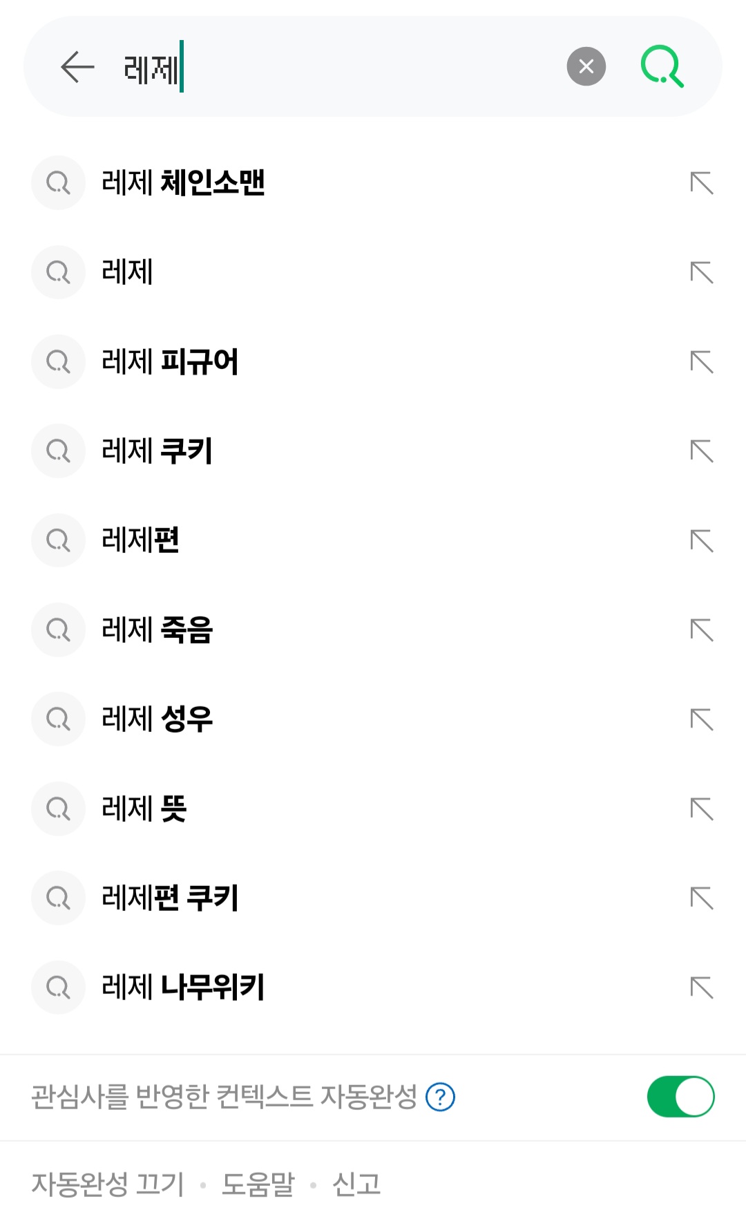Clear the search text with X button
746x1217 pixels.
586,66
